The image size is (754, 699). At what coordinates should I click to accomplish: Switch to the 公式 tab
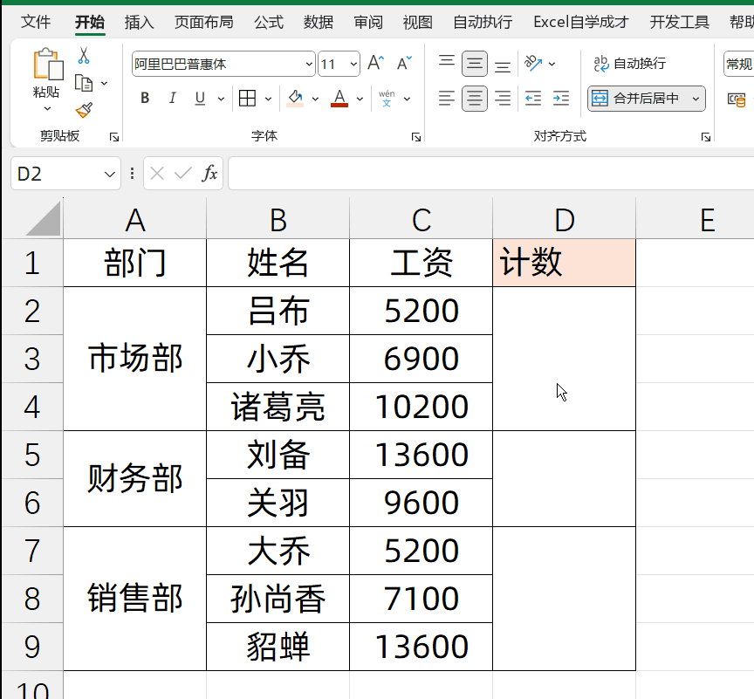tap(269, 22)
